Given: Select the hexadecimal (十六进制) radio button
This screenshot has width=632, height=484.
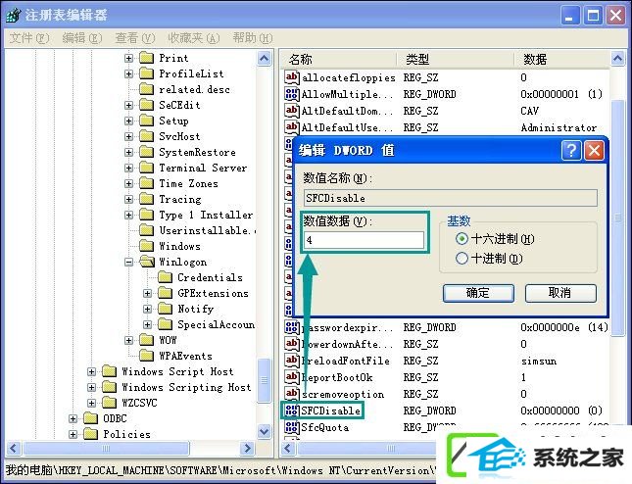Looking at the screenshot, I should [462, 239].
